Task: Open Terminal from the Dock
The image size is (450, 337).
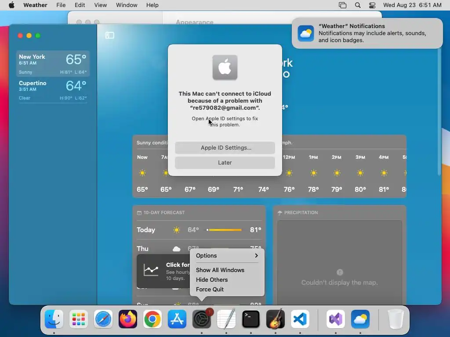Action: 251,319
